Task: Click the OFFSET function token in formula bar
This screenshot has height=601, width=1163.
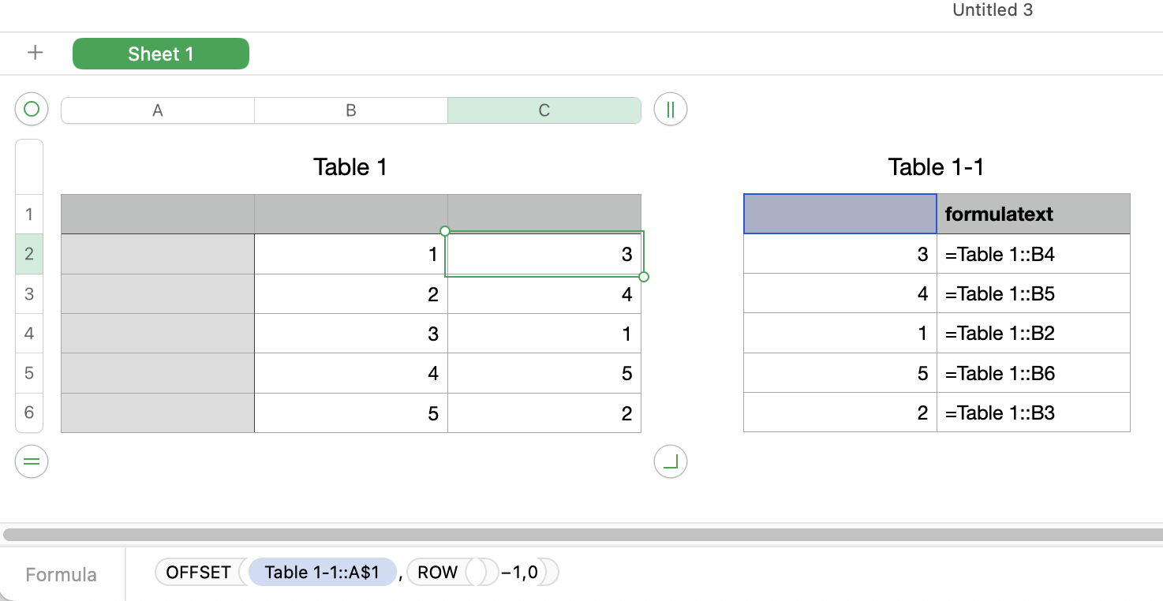Action: [x=198, y=572]
